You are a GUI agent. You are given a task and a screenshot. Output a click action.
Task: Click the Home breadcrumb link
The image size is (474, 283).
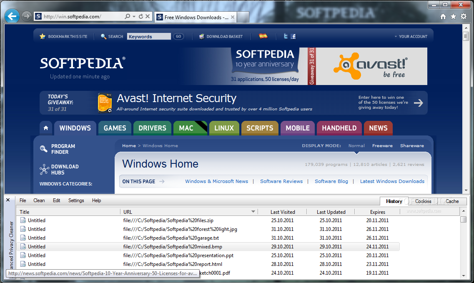point(129,145)
